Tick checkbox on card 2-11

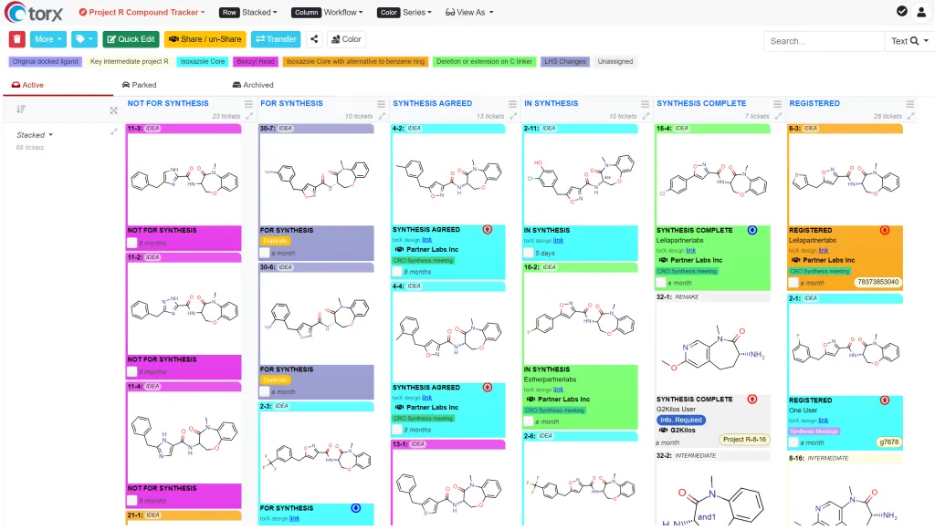point(529,253)
